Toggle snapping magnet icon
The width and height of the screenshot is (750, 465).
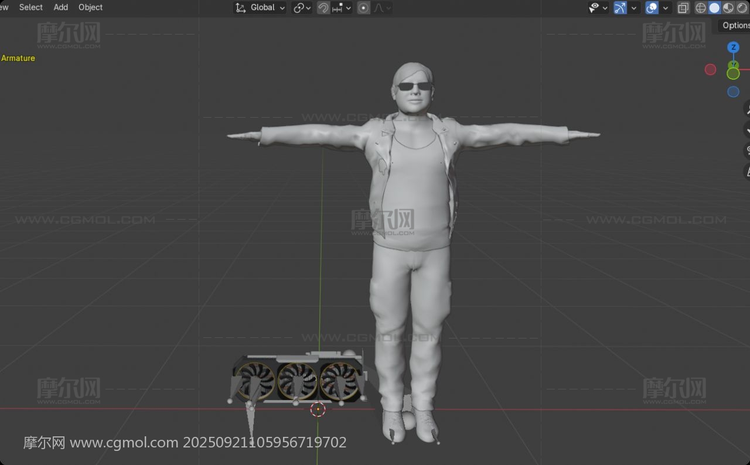pyautogui.click(x=323, y=8)
